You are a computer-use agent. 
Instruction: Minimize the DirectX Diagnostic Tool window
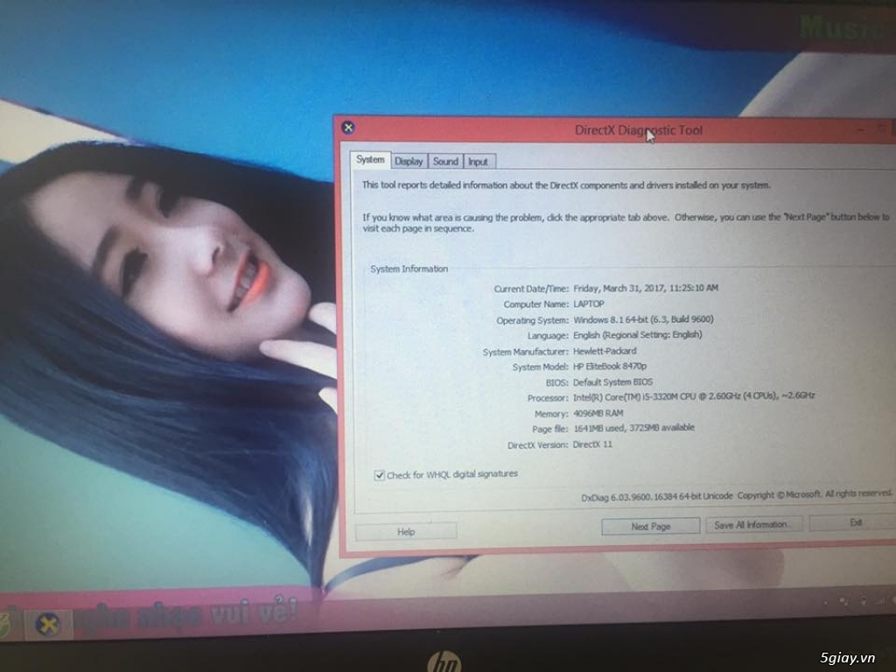point(861,130)
